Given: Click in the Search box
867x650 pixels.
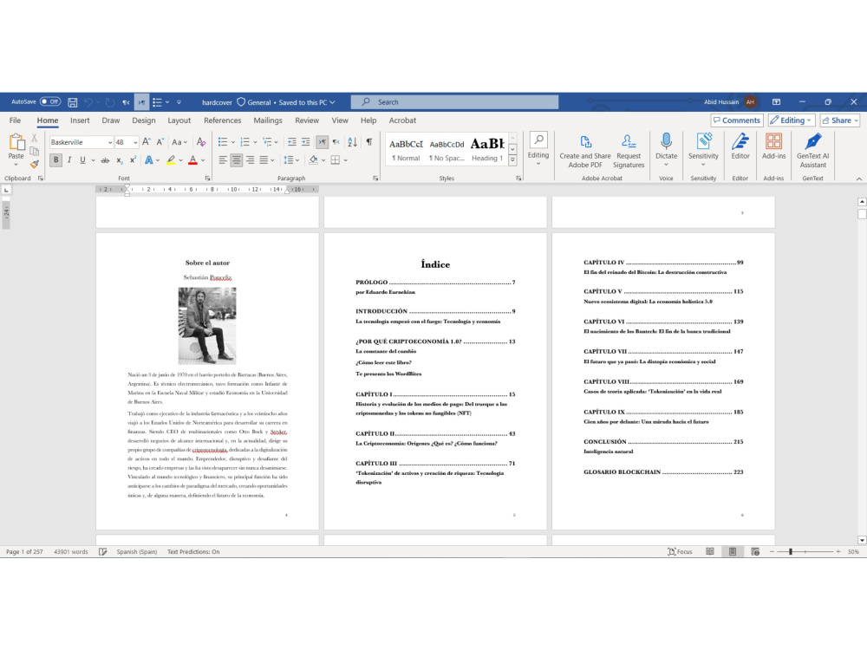Looking at the screenshot, I should [454, 102].
